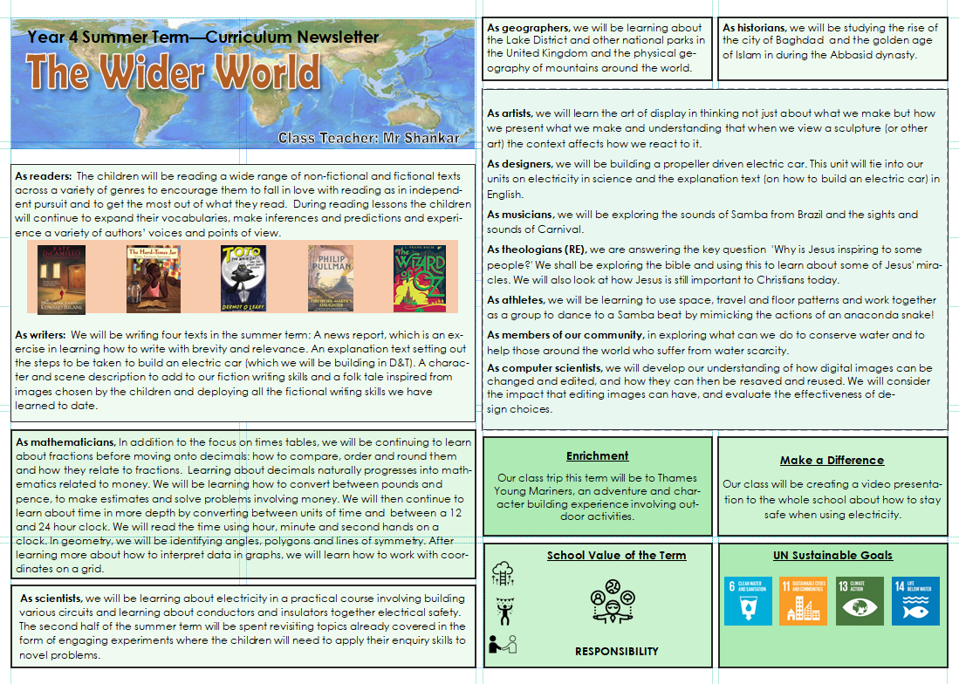Click the As mathematicians, label
Screen dimensions: 959x684
[x=65, y=442]
